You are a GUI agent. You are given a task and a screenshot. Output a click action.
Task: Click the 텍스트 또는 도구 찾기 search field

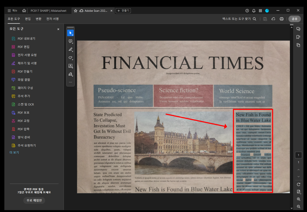pyautogui.click(x=239, y=19)
